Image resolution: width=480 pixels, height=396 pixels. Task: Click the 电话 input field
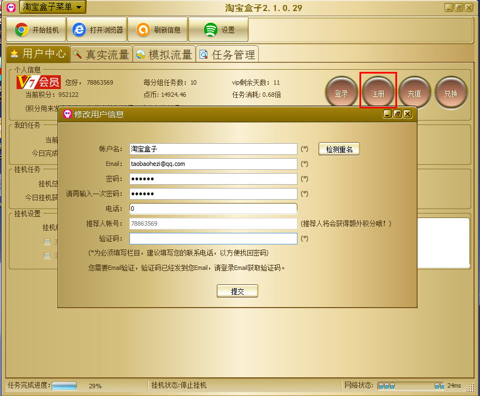click(x=213, y=209)
